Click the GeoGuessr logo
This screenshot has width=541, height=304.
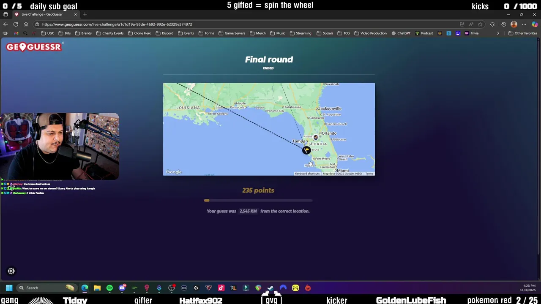point(34,47)
